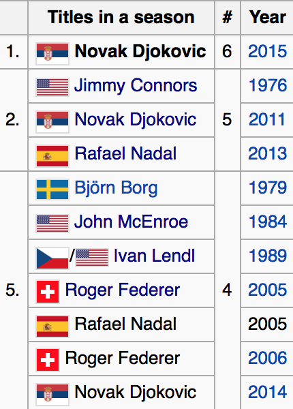Follow the John McEnroe link
The height and width of the screenshot is (409, 293).
(131, 222)
